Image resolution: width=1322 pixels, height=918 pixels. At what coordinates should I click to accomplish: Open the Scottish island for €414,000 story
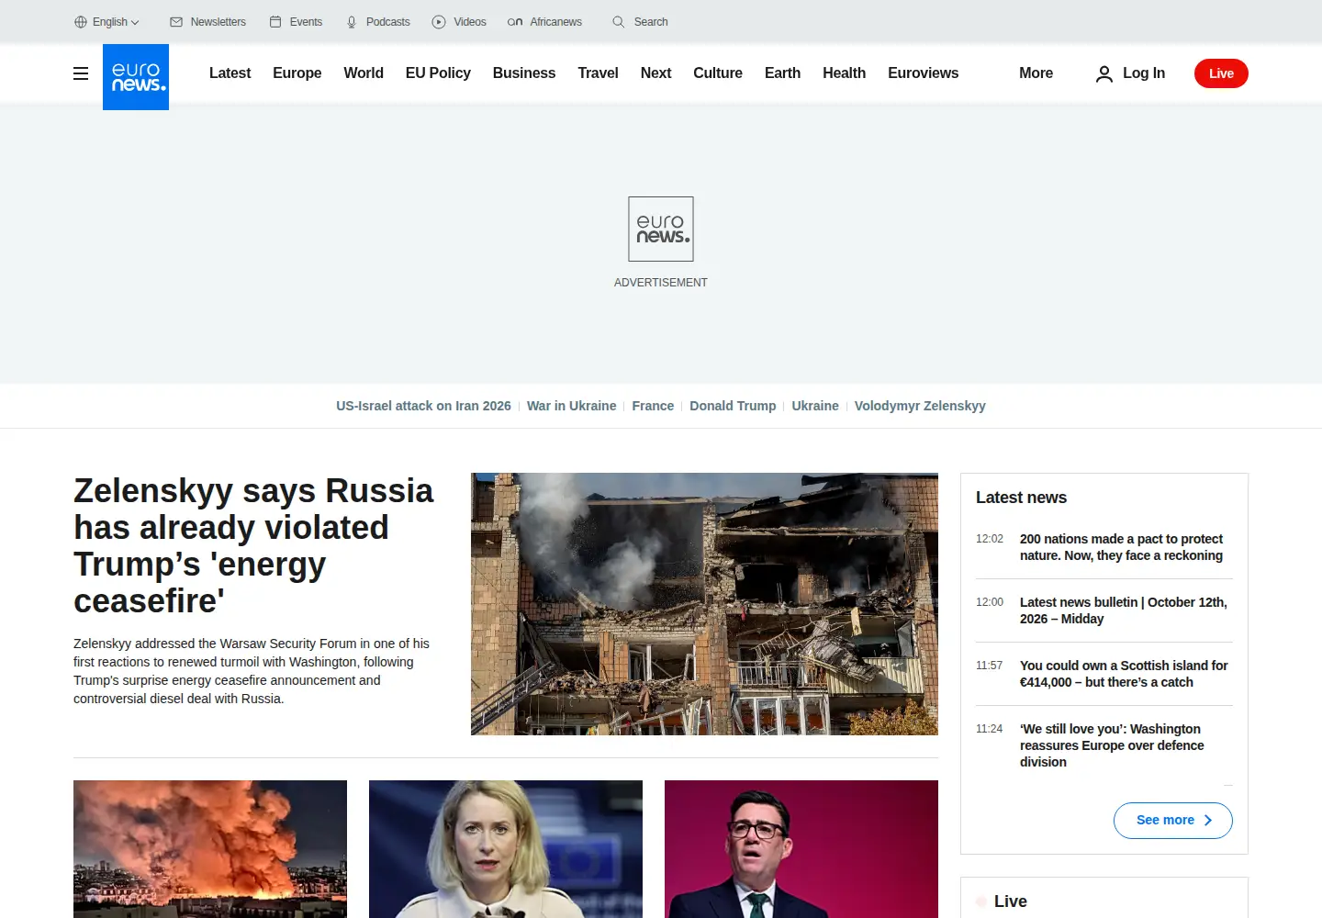coord(1124,674)
